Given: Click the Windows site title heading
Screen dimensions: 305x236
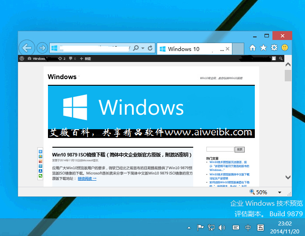Looking at the screenshot, I should (62, 77).
